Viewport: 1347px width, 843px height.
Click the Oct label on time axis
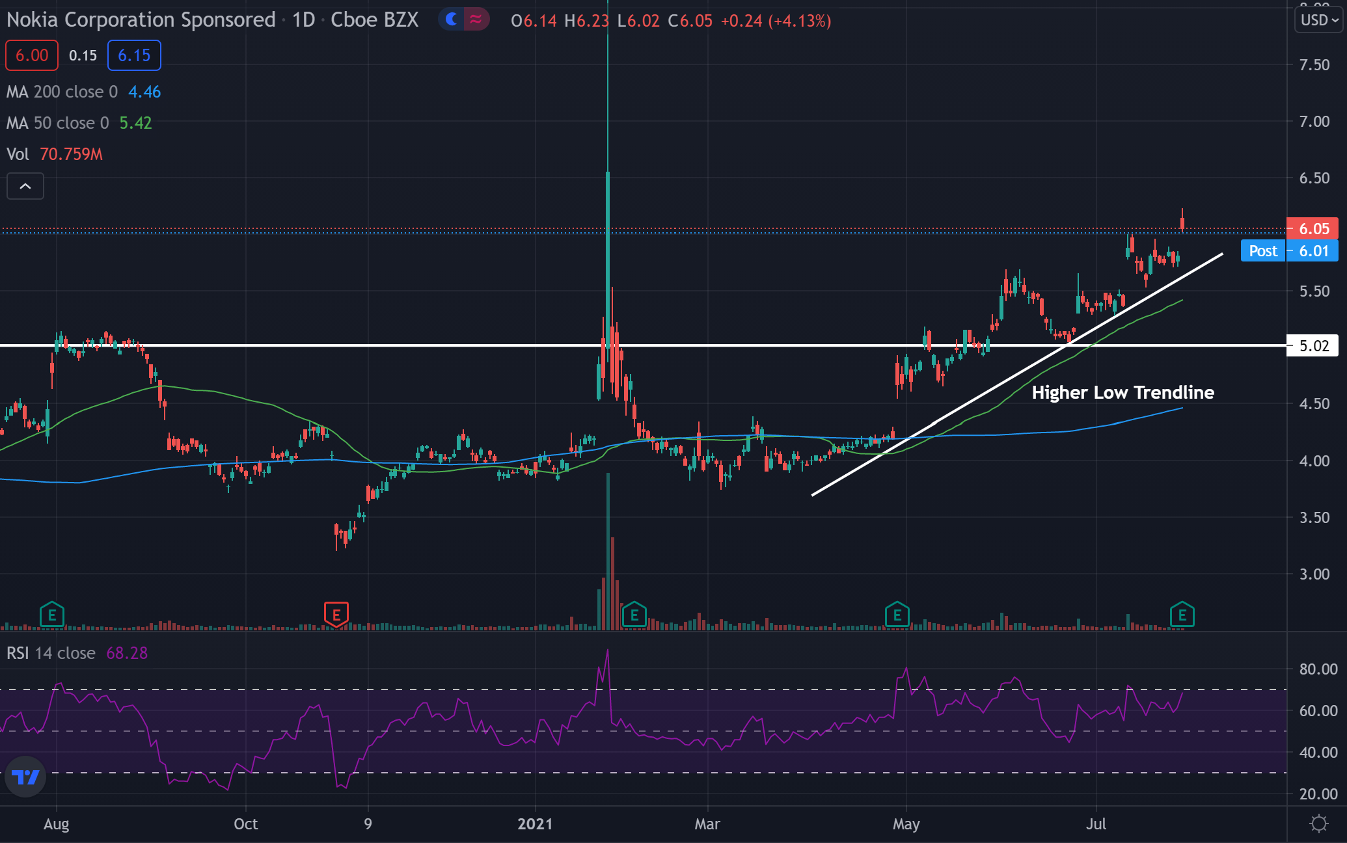(x=246, y=824)
